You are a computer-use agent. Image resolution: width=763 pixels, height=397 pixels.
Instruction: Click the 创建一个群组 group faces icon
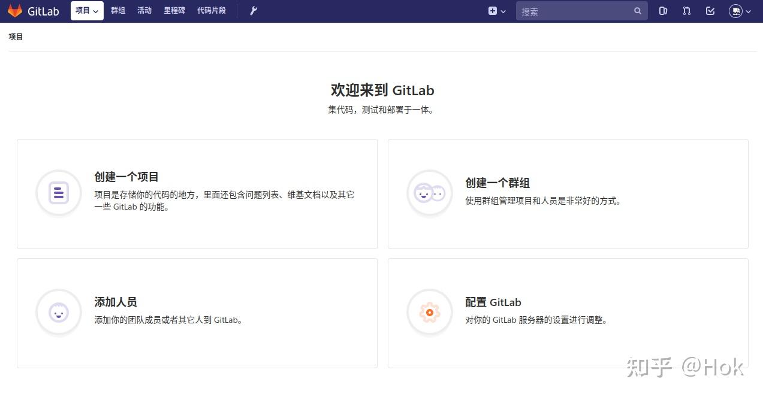click(429, 193)
